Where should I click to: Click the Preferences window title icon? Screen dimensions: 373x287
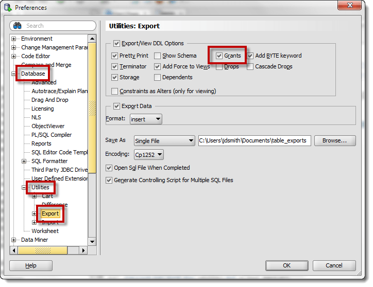pyautogui.click(x=8, y=8)
